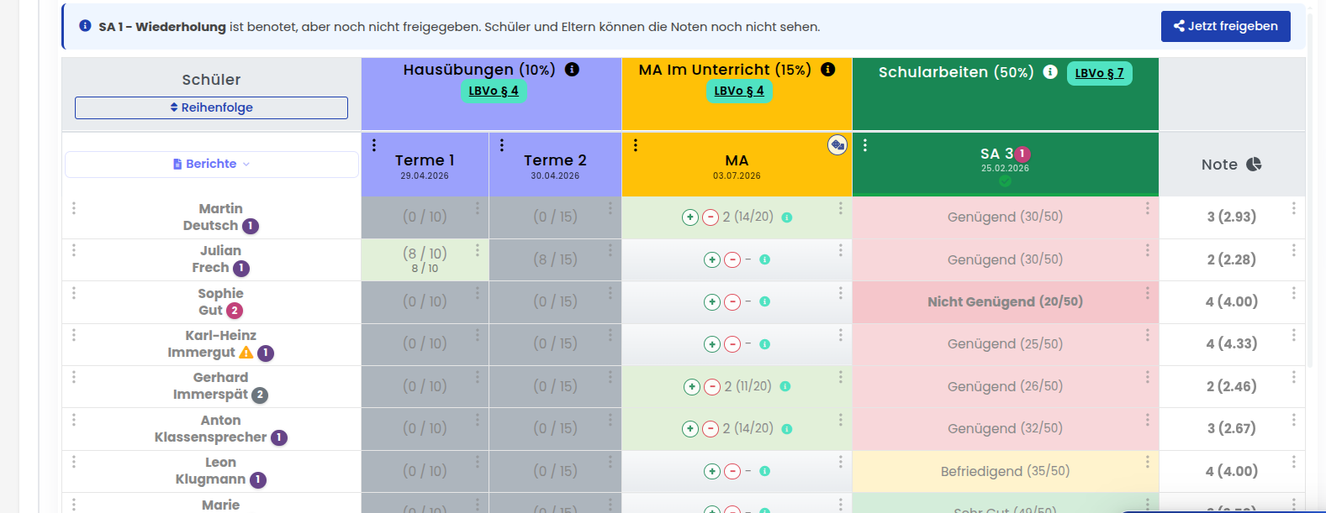Click red minus icon in Julian Frech's MA cell
Image resolution: width=1326 pixels, height=513 pixels.
point(732,260)
